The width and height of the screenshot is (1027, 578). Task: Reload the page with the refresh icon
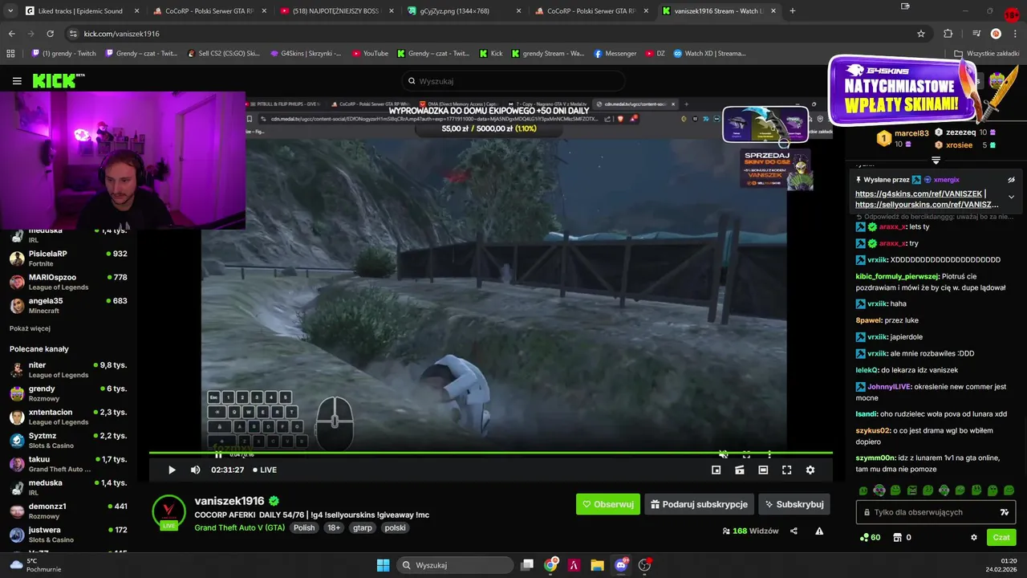coord(50,34)
